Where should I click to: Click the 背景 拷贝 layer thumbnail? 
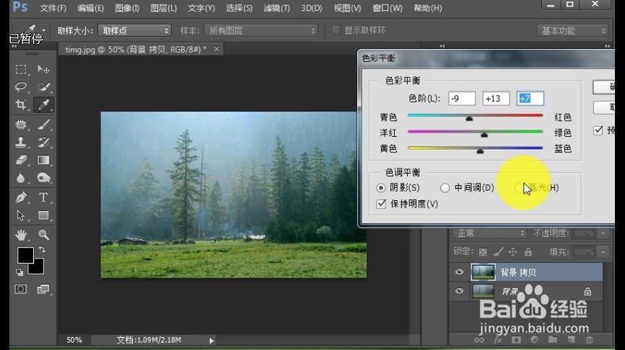point(483,272)
